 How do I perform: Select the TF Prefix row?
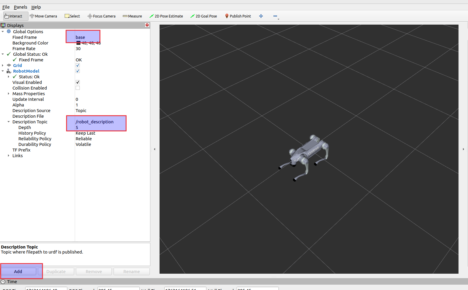click(75, 150)
